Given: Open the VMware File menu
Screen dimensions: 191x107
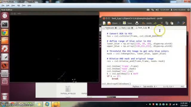Looking at the screenshot, I should click(x=3, y=5).
